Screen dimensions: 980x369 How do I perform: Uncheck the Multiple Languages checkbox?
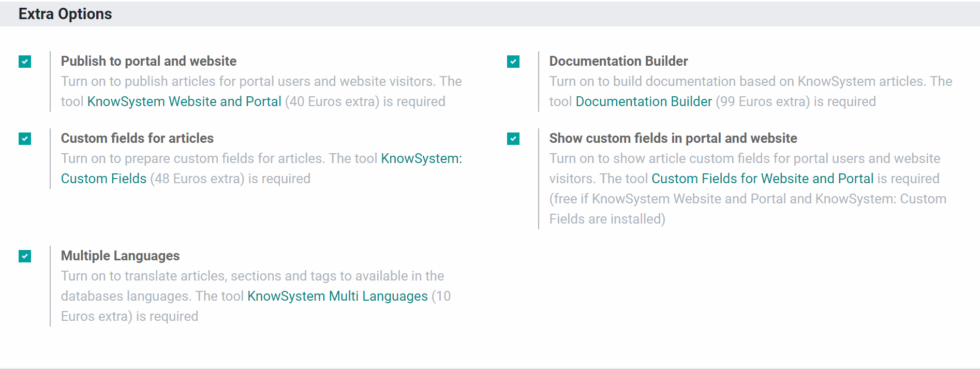(x=25, y=256)
